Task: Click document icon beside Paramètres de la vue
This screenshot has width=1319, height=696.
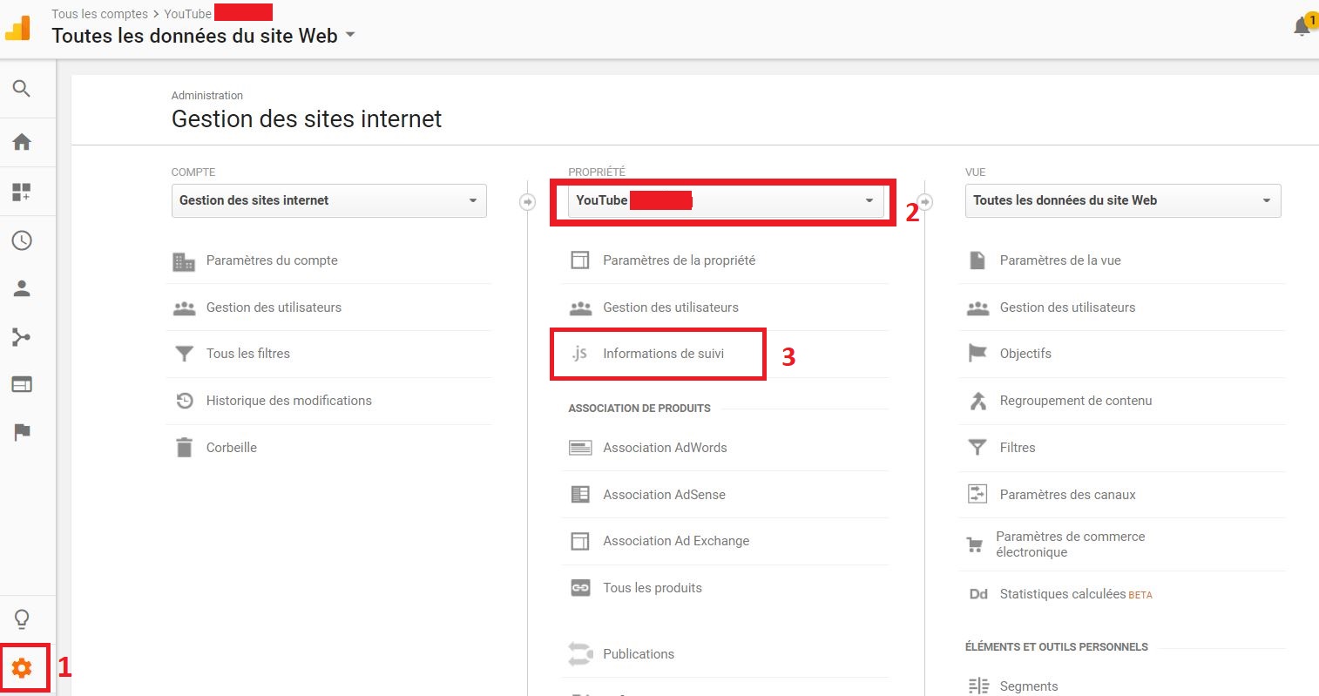Action: point(977,260)
